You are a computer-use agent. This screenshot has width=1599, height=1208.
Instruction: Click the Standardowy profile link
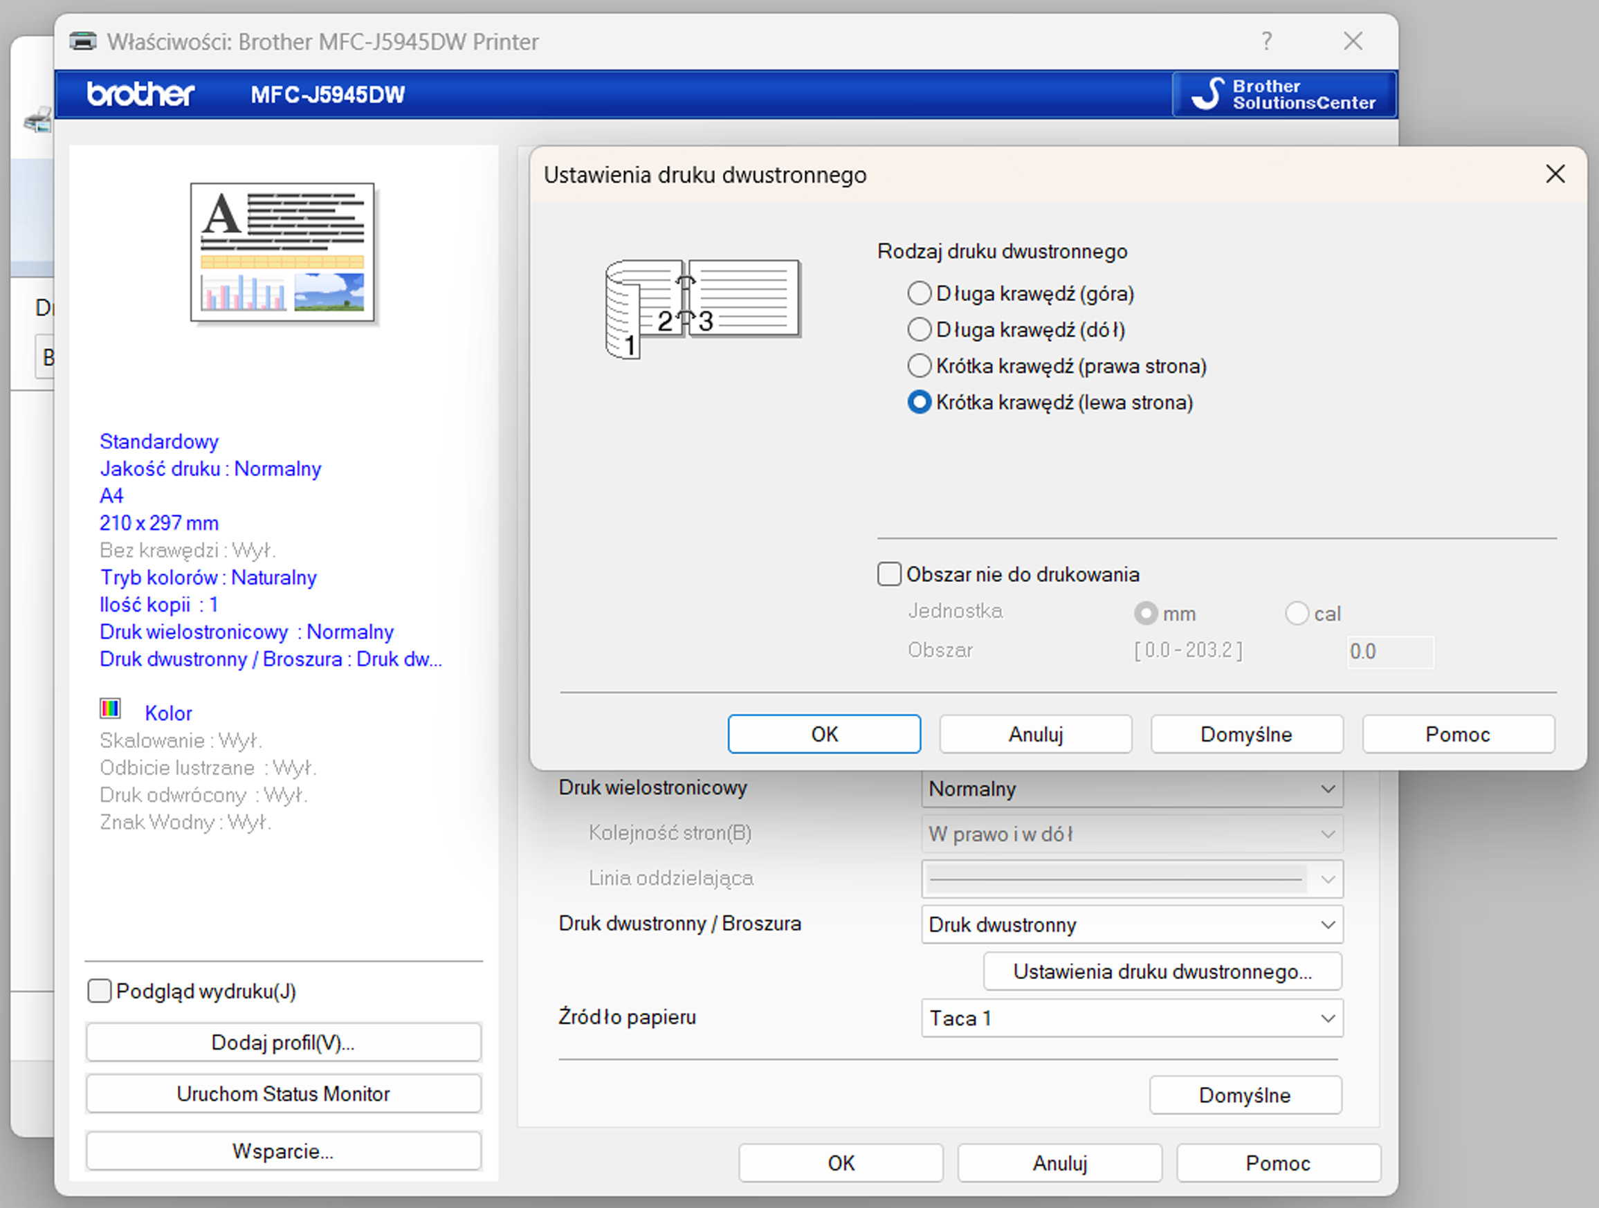point(159,441)
